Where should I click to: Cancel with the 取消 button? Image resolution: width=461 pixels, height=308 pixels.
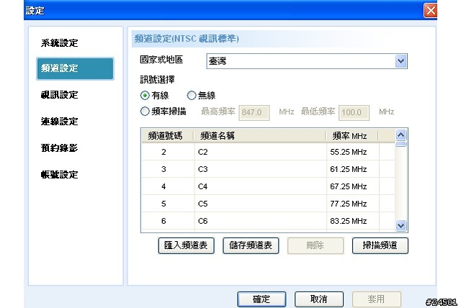pyautogui.click(x=319, y=299)
